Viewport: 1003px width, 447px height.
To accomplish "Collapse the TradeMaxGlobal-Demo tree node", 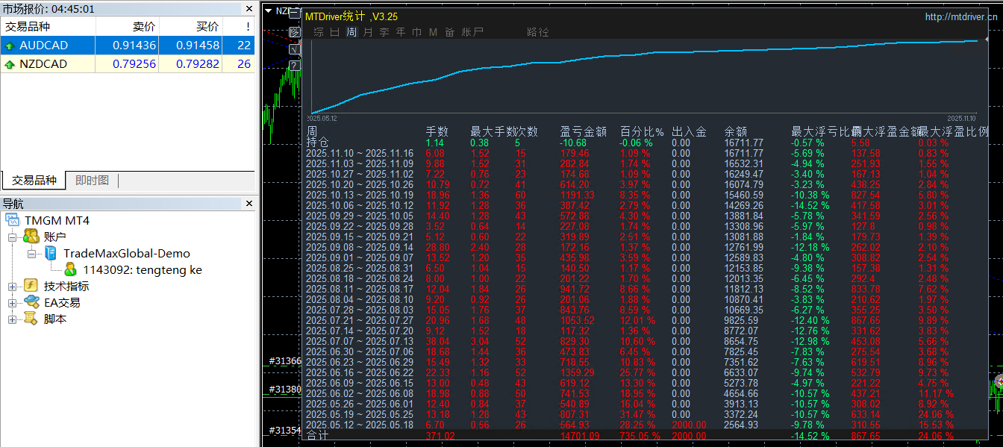I will click(x=31, y=253).
